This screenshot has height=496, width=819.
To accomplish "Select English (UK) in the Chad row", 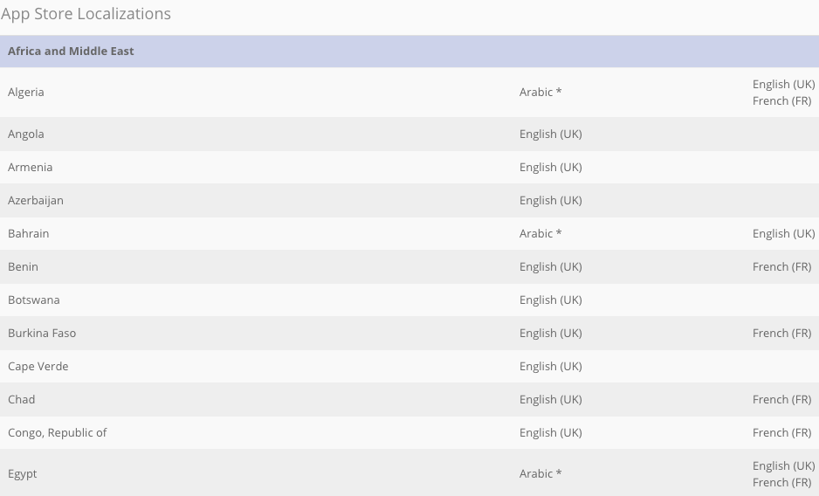I will (x=551, y=400).
